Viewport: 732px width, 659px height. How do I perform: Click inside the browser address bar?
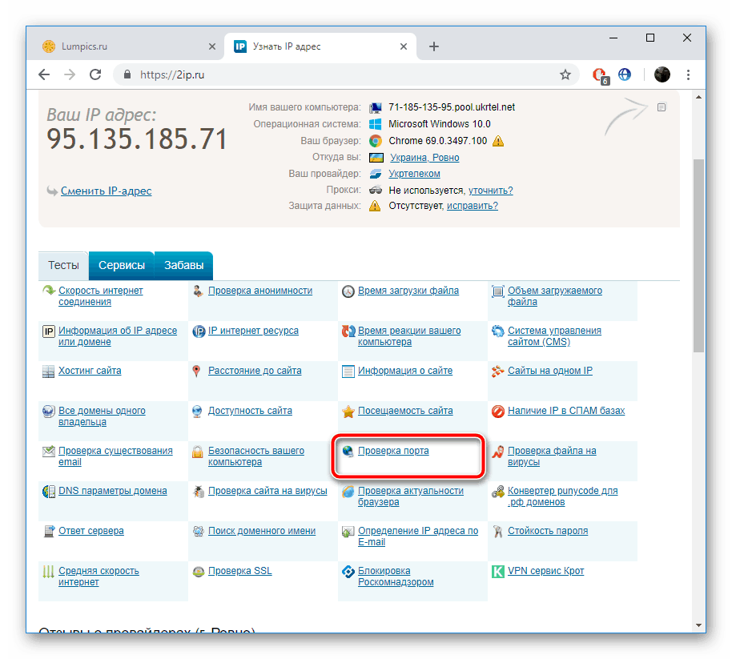(x=240, y=74)
